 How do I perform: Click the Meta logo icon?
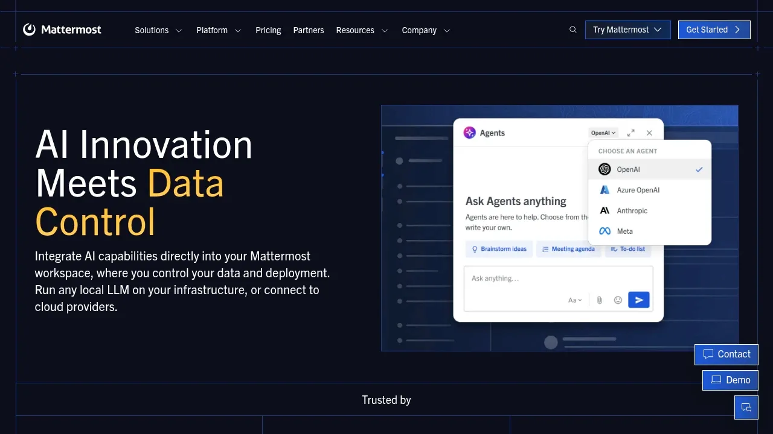pos(605,231)
